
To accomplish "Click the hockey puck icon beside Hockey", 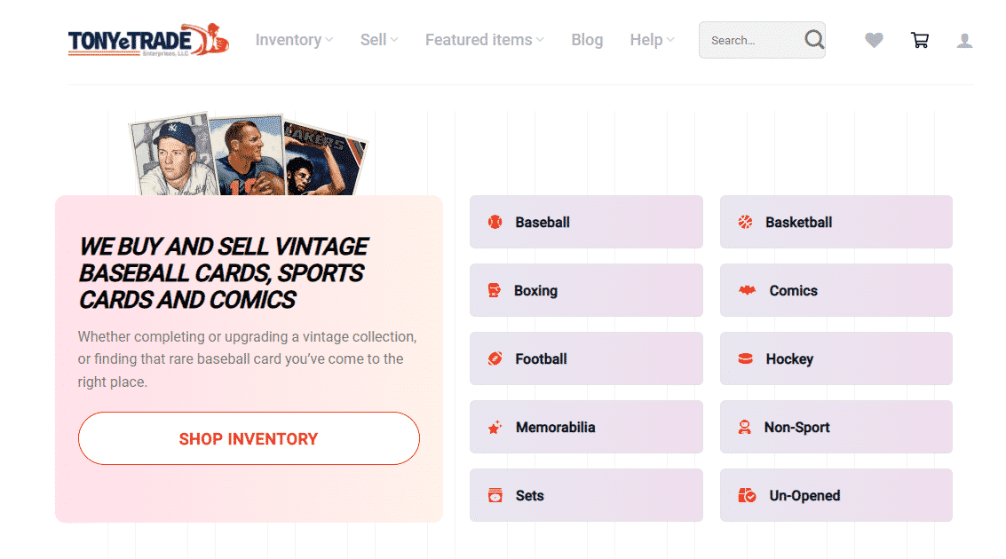I will [744, 358].
